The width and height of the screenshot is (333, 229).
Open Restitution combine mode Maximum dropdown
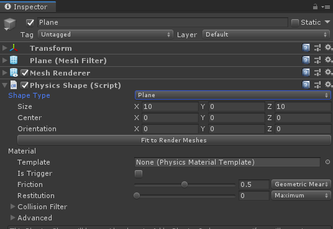pos(301,196)
